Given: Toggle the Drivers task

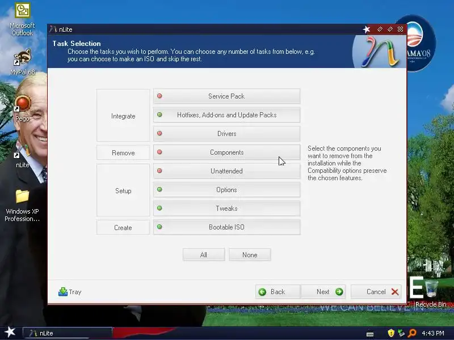Looking at the screenshot, I should pyautogui.click(x=226, y=134).
